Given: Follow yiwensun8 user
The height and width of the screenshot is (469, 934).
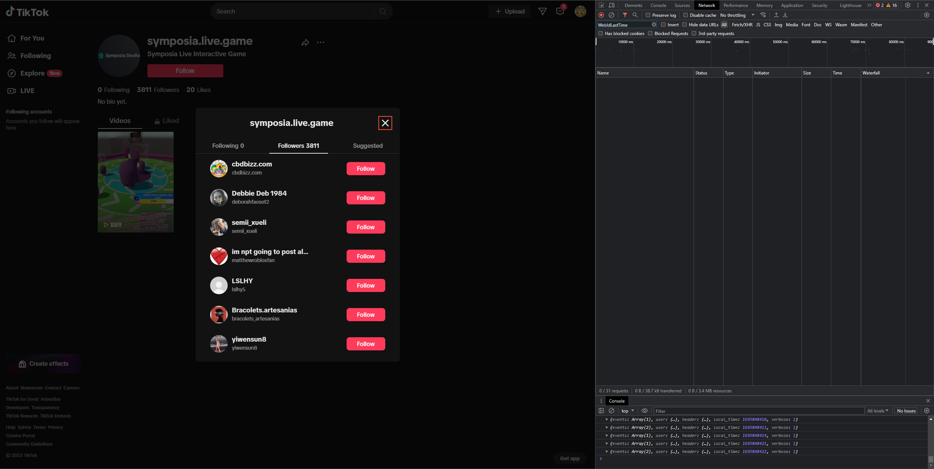Looking at the screenshot, I should [366, 344].
